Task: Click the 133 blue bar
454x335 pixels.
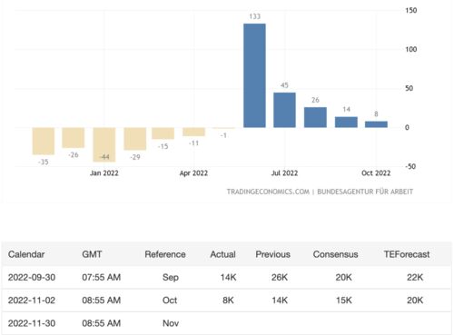Action: [x=254, y=75]
